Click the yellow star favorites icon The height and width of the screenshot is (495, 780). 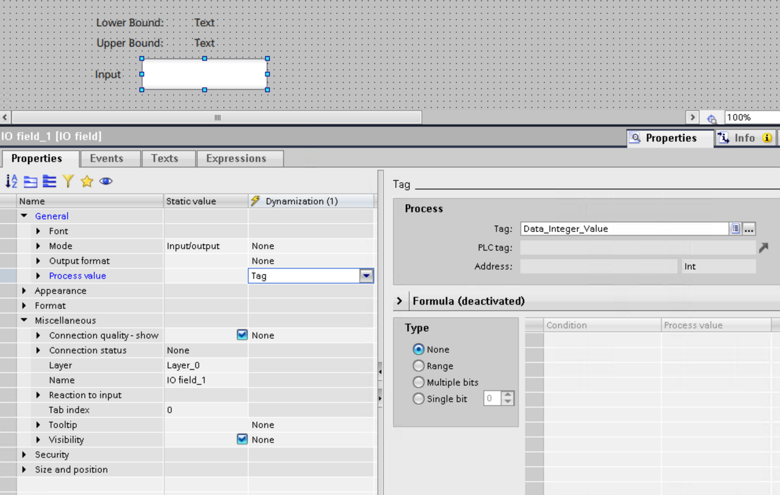87,181
